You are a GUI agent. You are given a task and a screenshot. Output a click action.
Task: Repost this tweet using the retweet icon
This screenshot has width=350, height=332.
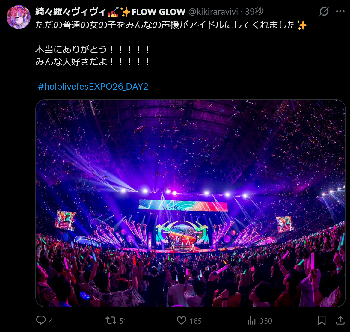pos(111,320)
